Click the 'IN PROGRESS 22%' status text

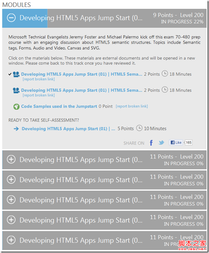point(182,22)
